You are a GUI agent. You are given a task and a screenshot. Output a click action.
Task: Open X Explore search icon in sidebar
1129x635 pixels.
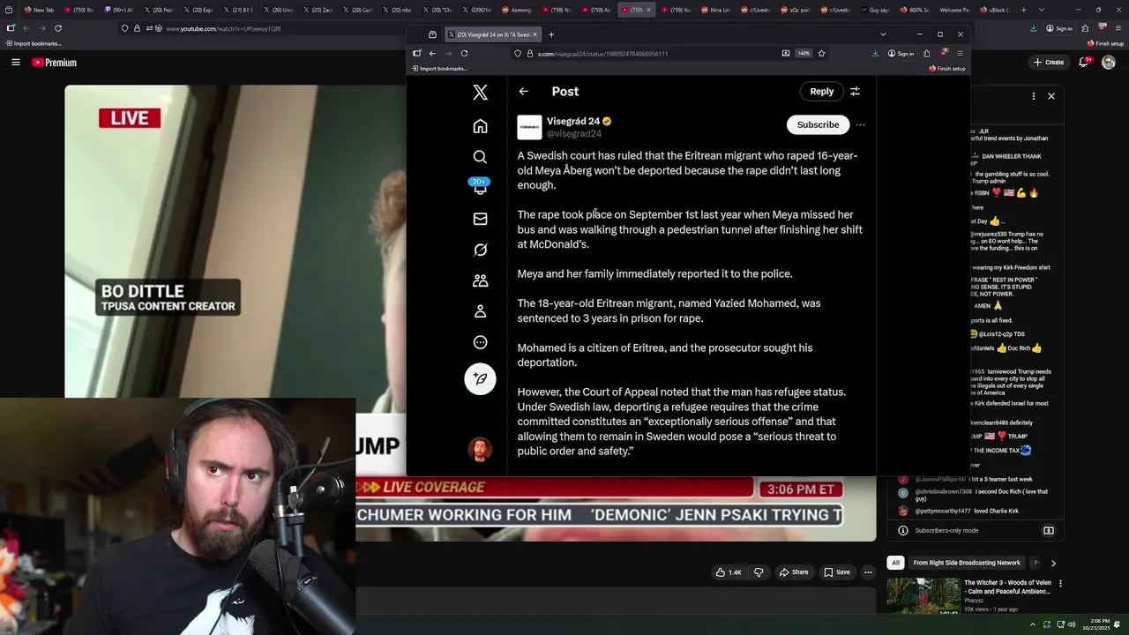tap(480, 157)
